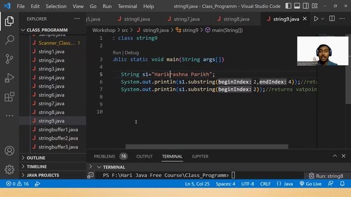The image size is (351, 197).
Task: Click Workshop in the breadcrumb
Action: [x=104, y=30]
